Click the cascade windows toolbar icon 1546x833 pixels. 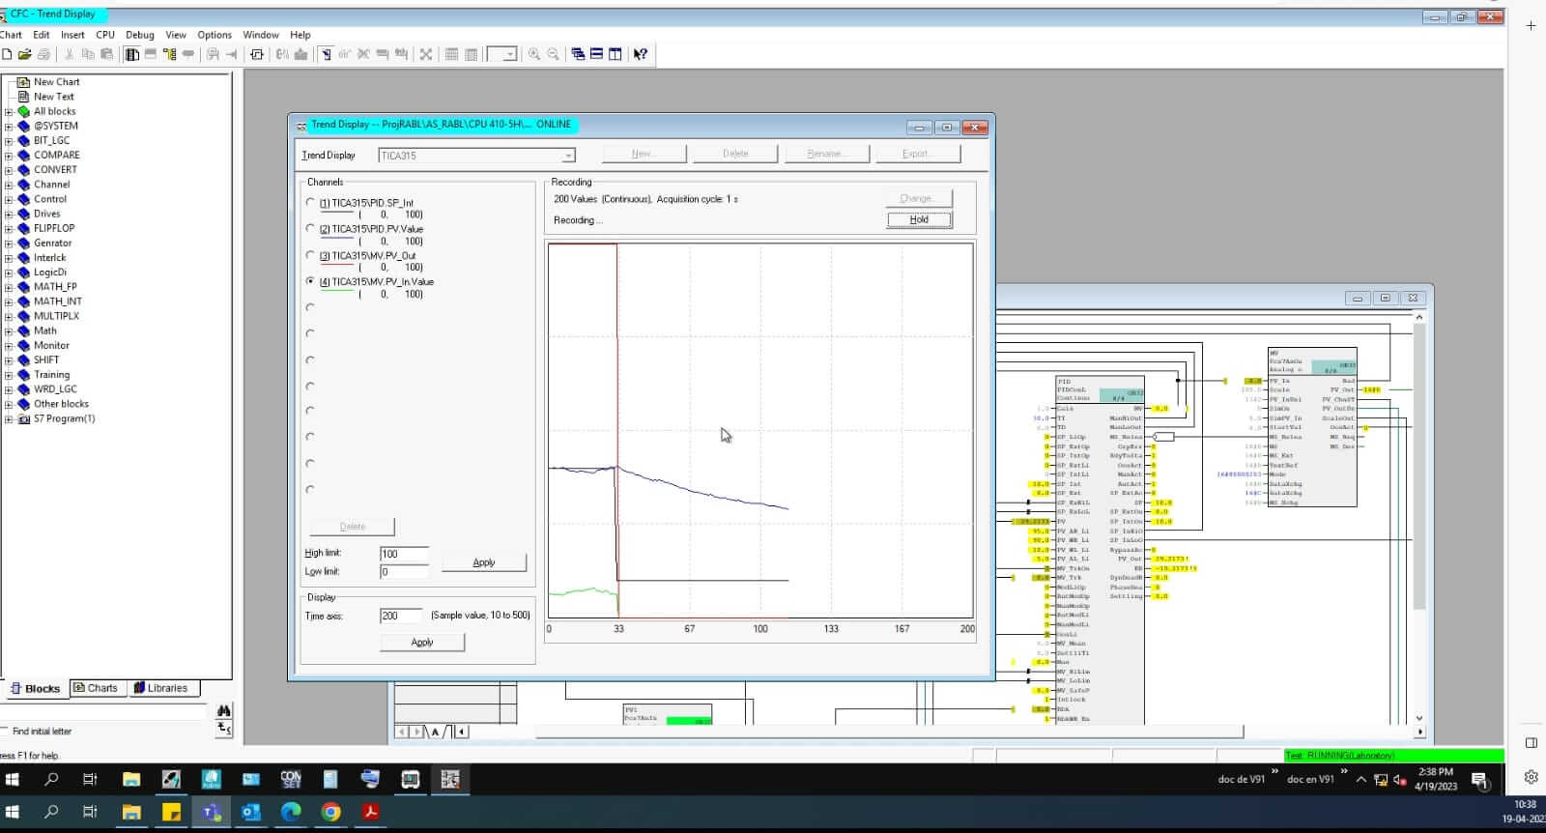pyautogui.click(x=578, y=54)
